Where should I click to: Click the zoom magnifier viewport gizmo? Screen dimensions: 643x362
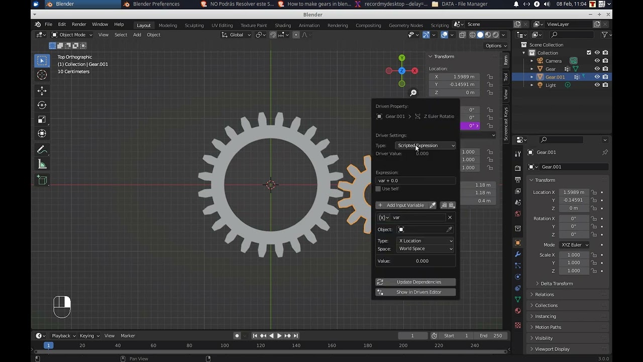click(x=413, y=93)
